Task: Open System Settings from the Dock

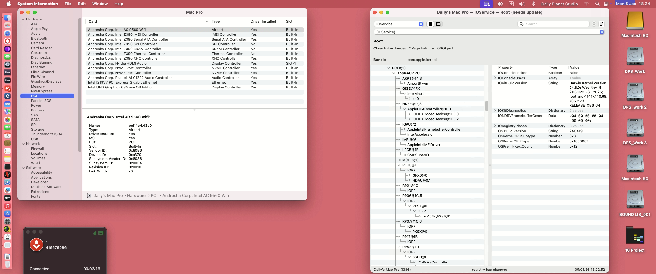Action: click(7, 221)
